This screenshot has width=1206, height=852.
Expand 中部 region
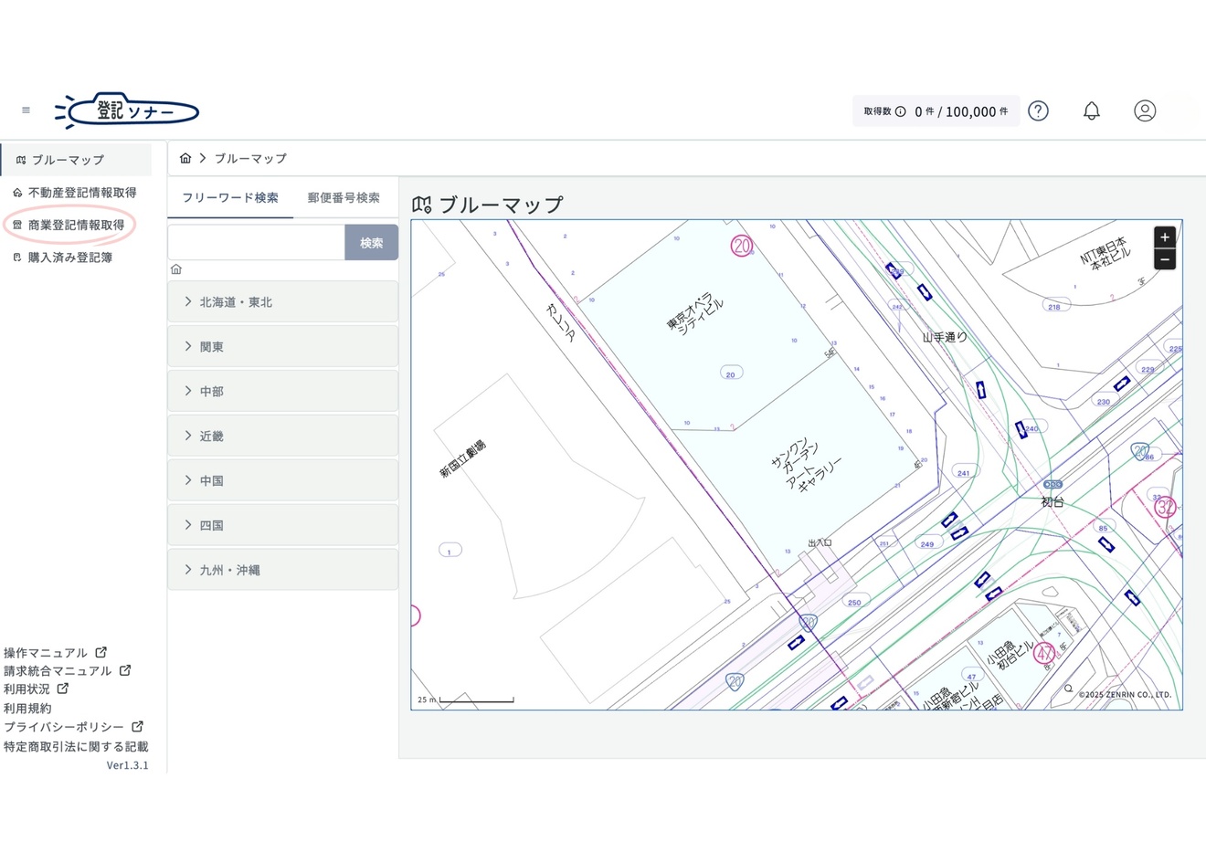point(282,391)
